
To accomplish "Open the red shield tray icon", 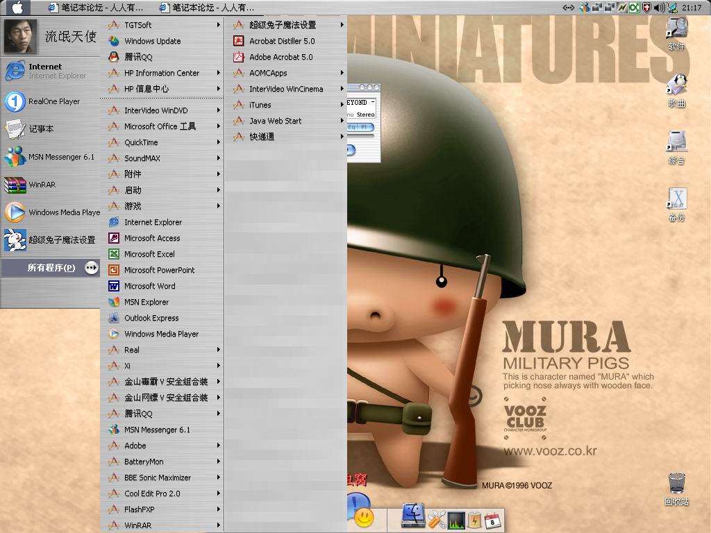I will pos(647,7).
